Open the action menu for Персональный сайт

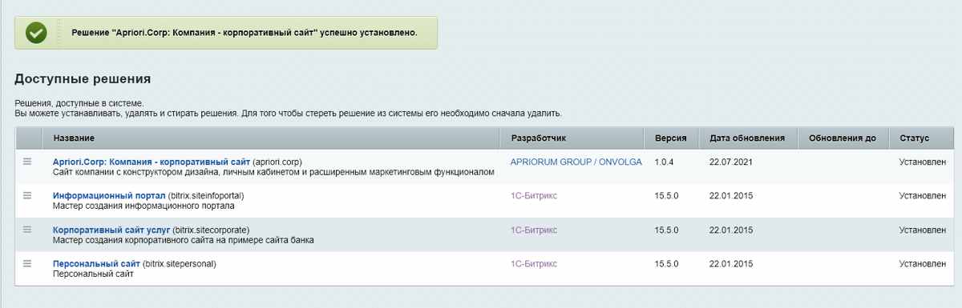pos(27,263)
